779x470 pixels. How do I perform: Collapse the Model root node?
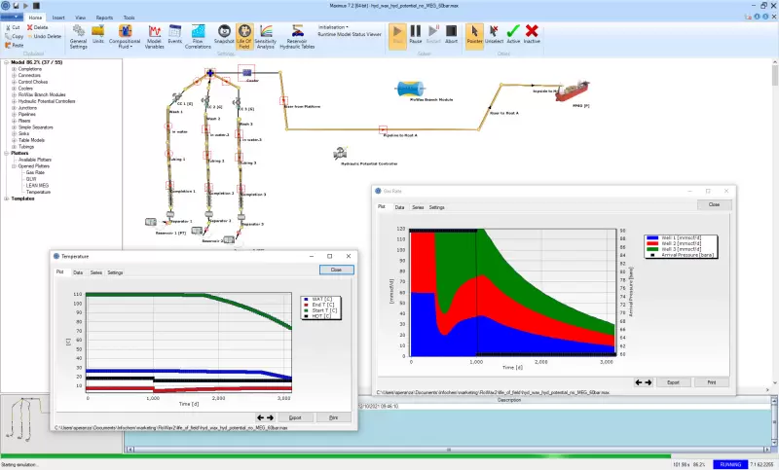coord(7,62)
